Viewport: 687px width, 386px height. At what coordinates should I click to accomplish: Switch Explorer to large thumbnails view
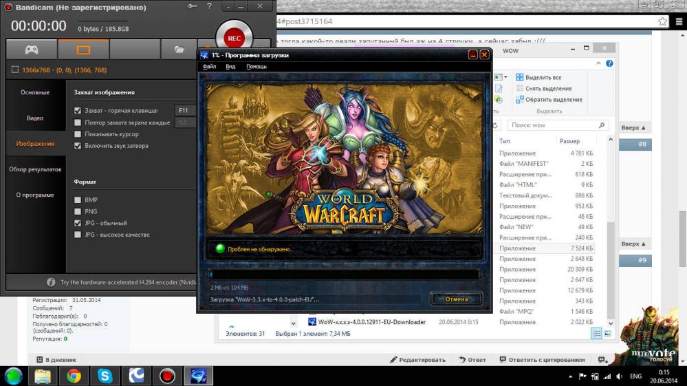pyautogui.click(x=607, y=334)
